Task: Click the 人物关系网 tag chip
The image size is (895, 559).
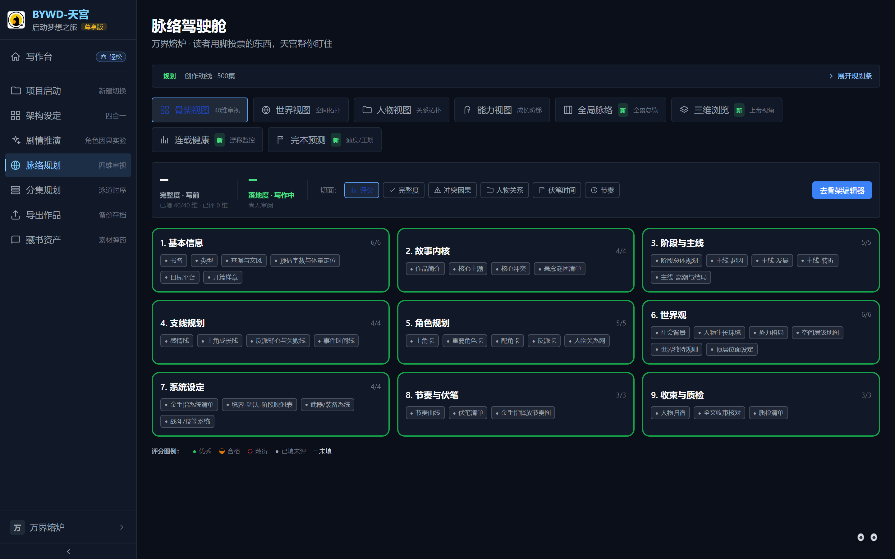Action: 586,341
